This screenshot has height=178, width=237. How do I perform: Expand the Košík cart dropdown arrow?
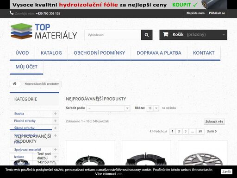(224, 35)
